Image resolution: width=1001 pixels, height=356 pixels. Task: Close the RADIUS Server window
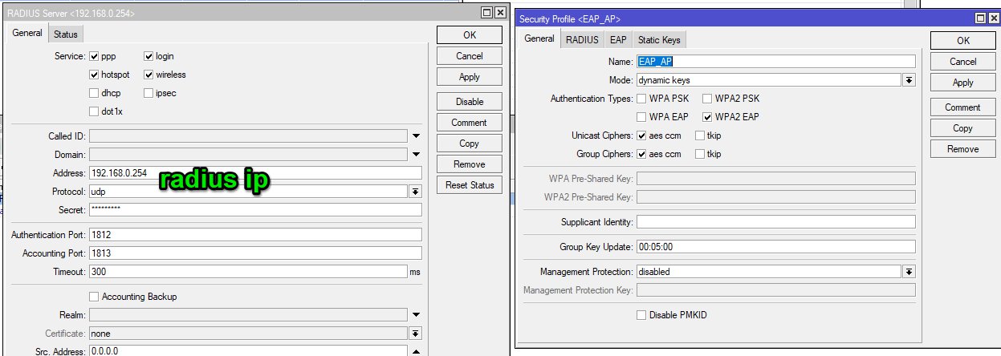click(x=500, y=13)
